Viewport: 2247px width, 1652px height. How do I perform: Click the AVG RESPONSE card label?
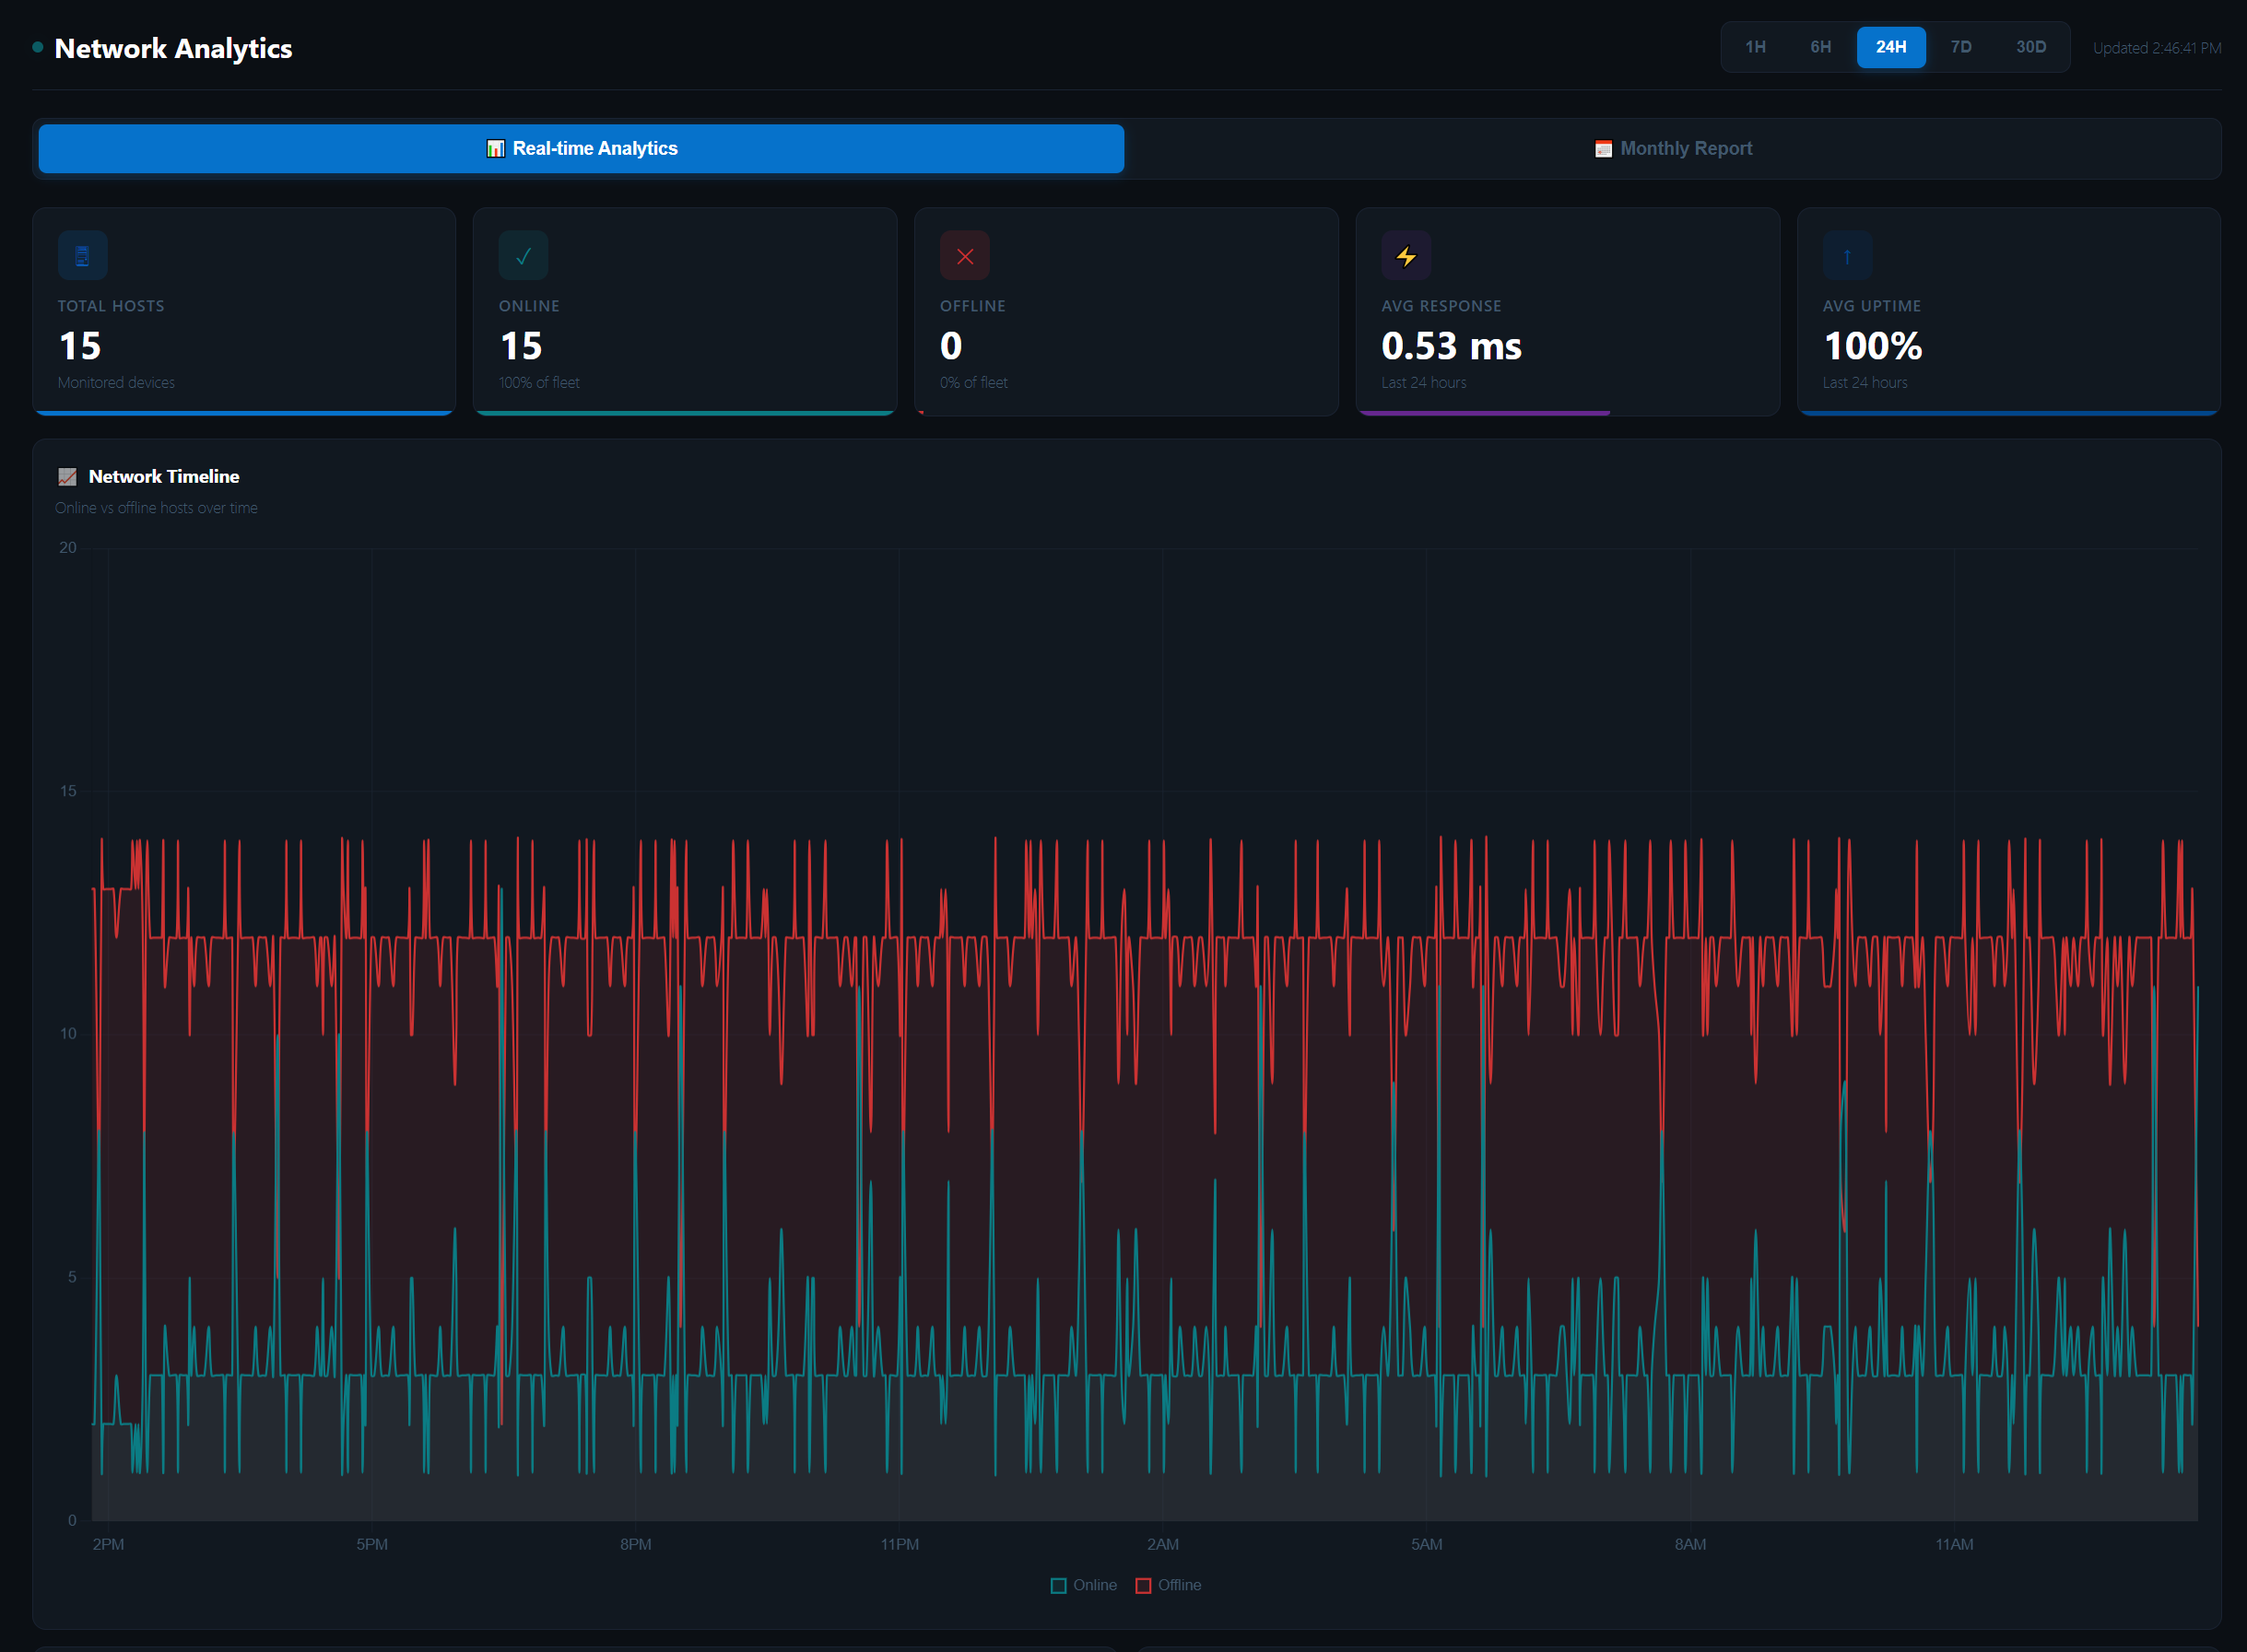(1441, 306)
